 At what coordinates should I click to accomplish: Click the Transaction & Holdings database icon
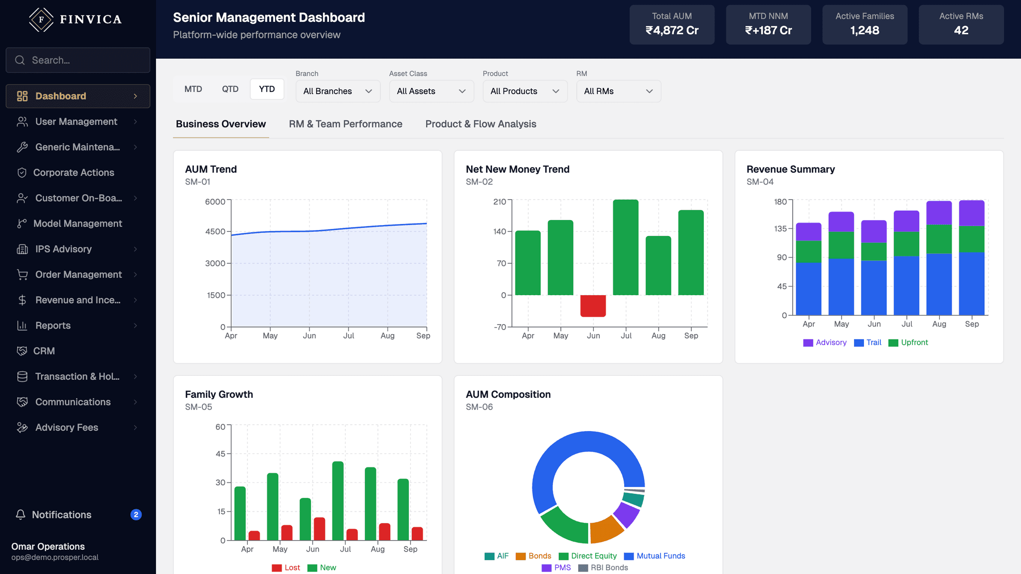pos(22,376)
